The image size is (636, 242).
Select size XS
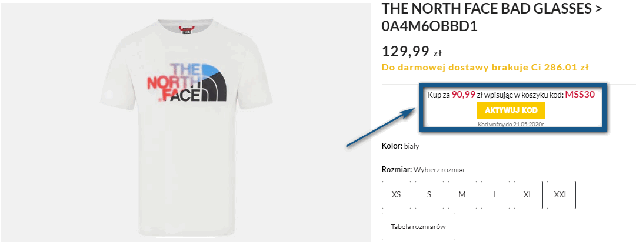click(397, 195)
